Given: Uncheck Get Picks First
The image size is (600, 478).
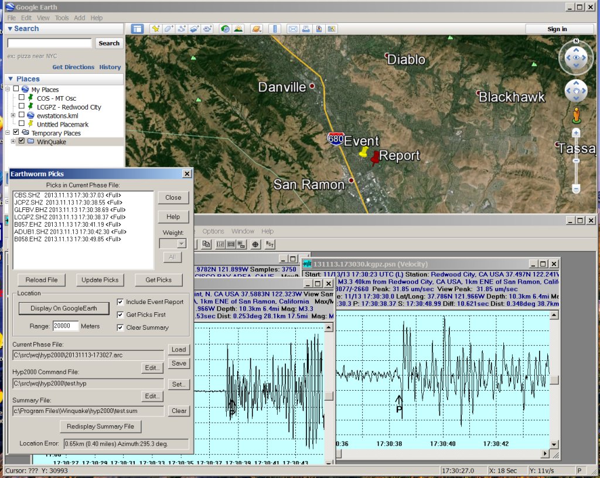Looking at the screenshot, I should click(120, 315).
